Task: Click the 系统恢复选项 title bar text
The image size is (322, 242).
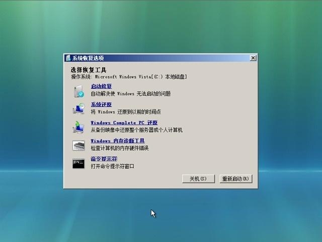Action: pyautogui.click(x=88, y=58)
